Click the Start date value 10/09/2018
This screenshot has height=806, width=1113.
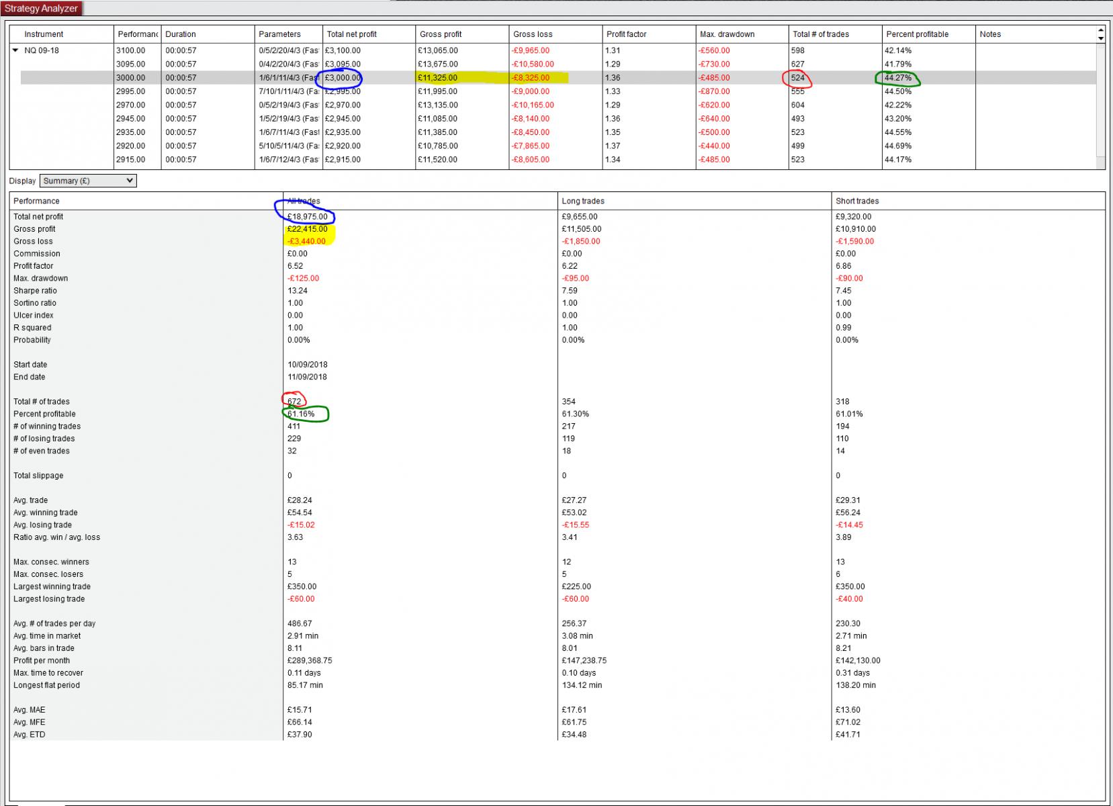[x=308, y=365]
